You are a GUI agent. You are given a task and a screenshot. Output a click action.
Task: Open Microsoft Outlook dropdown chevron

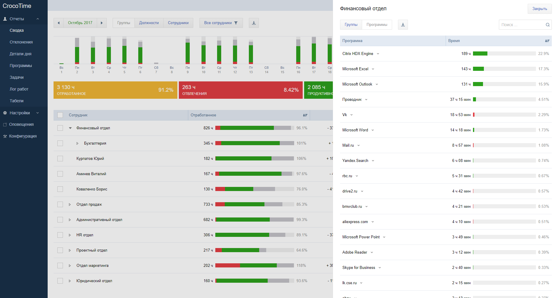click(x=377, y=84)
